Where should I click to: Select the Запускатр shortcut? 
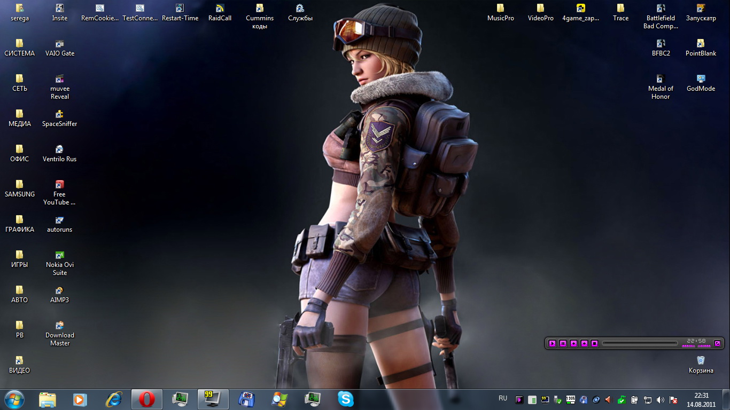point(701,13)
